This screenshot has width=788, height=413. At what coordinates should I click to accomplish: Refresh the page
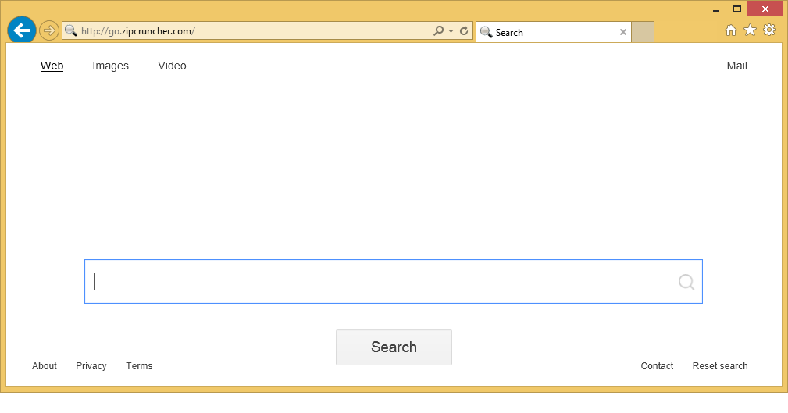(464, 30)
